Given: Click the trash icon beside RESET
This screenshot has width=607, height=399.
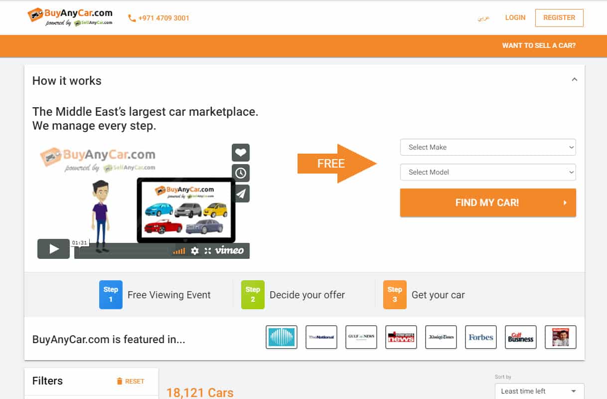Looking at the screenshot, I should (x=120, y=382).
